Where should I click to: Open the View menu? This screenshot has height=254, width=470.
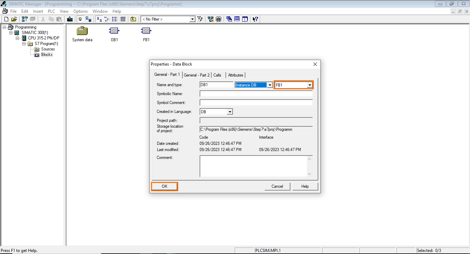pyautogui.click(x=64, y=11)
